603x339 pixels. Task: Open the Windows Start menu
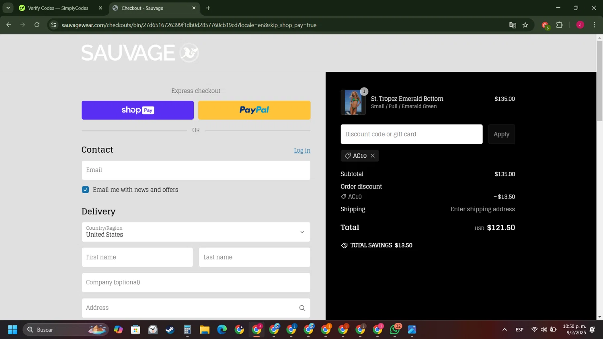(12, 330)
